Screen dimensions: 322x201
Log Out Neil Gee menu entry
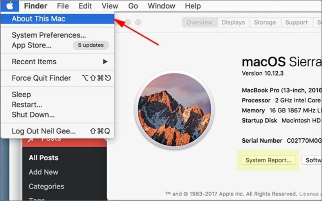57,131
